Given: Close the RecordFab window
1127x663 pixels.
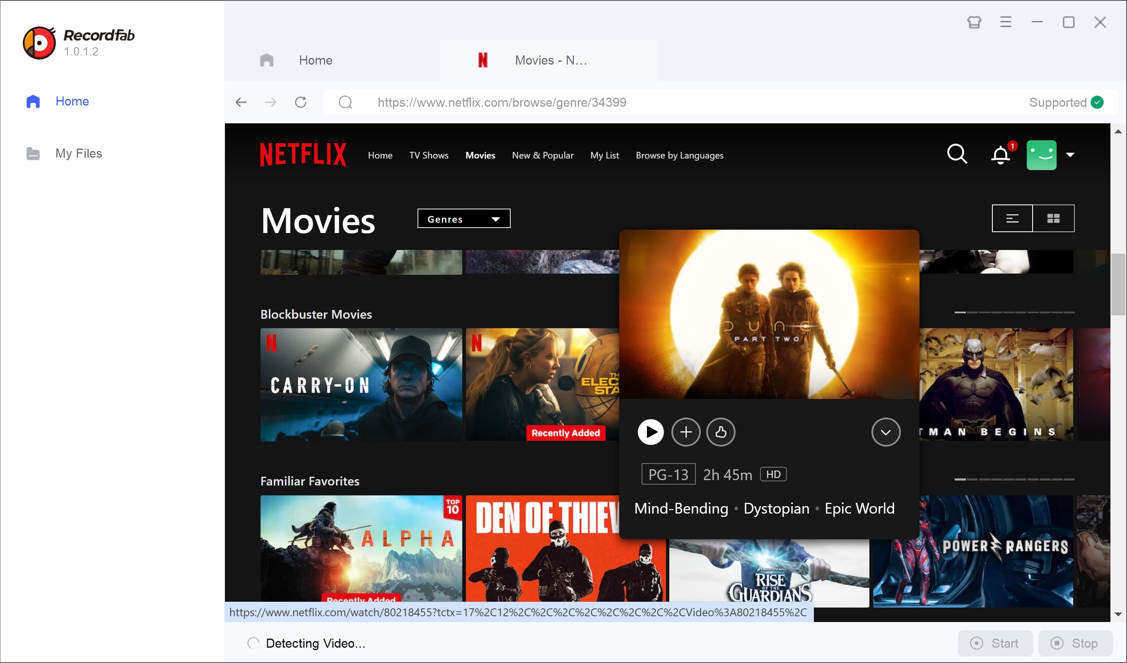Looking at the screenshot, I should click(x=1100, y=22).
